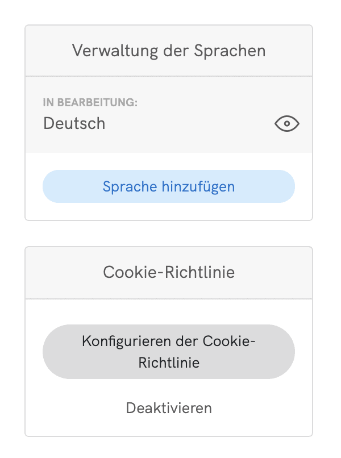This screenshot has height=458, width=341.
Task: Open Konfigurieren der Cookie-Richtlinie
Action: tap(169, 352)
